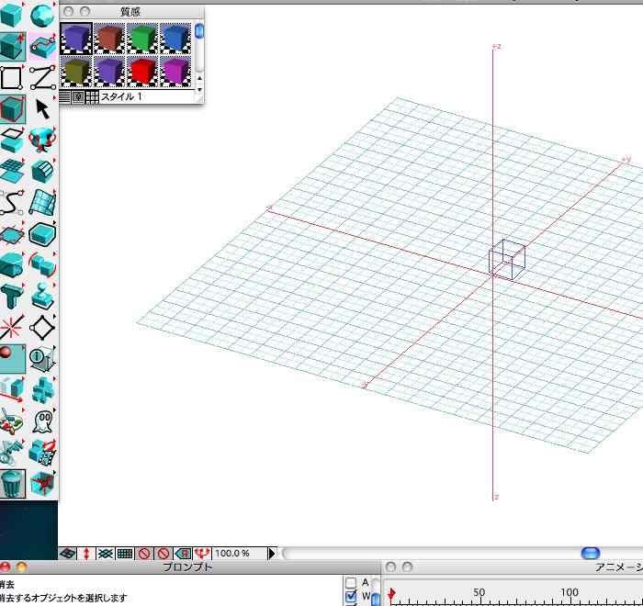Pick the rectangle drawing tool
This screenshot has width=643, height=606.
12,78
